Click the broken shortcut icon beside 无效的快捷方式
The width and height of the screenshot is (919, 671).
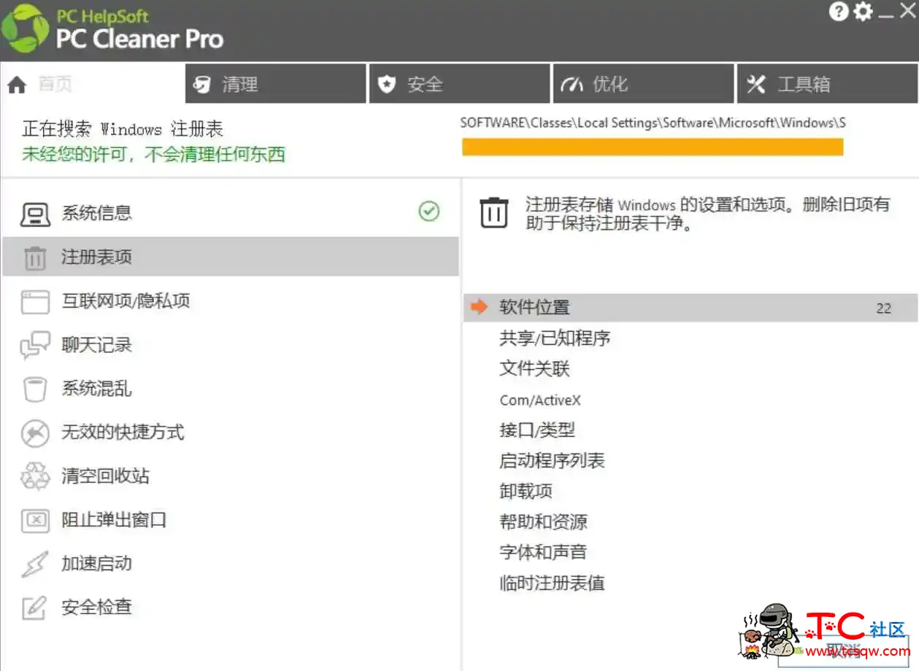click(x=35, y=433)
